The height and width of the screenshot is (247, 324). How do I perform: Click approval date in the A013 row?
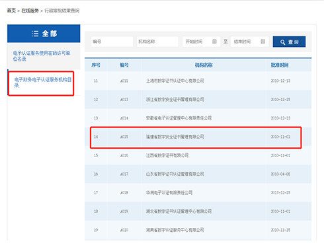point(280,100)
